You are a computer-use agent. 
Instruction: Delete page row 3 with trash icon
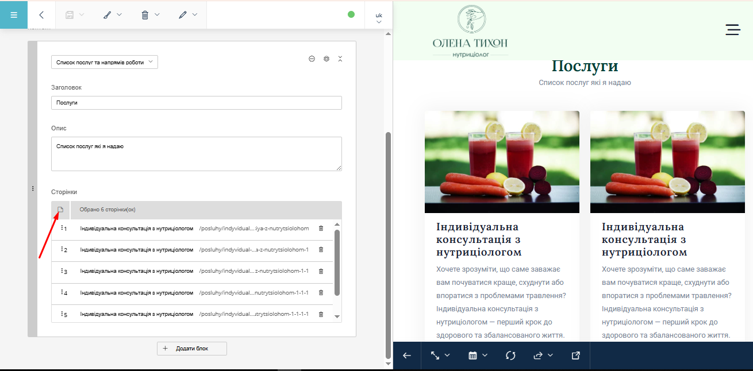coord(321,271)
